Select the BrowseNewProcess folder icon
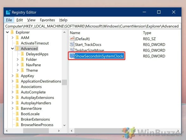Viewport: 186px width, 140px height. click(17, 124)
